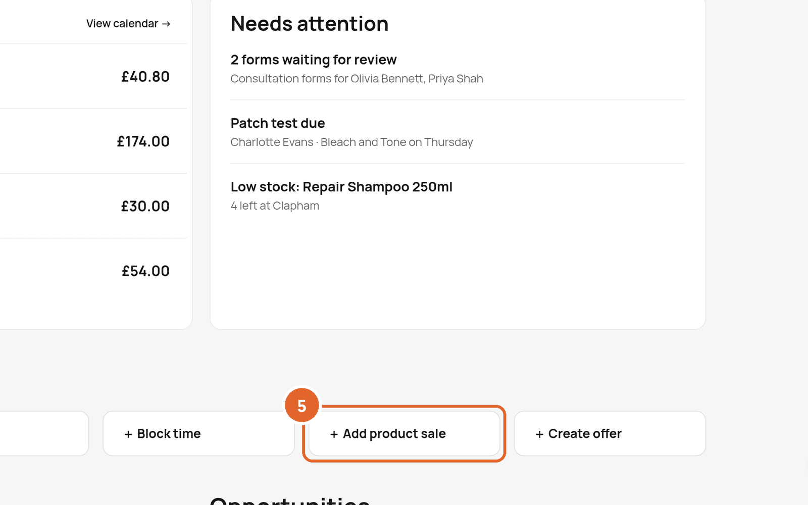Click Add product sale button

[404, 433]
